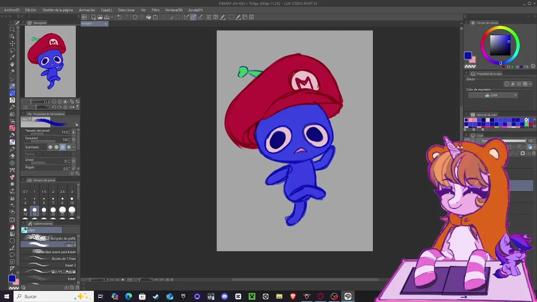The image size is (537, 302).
Task: Open the Color de expresión dropdown
Action: coord(493,95)
